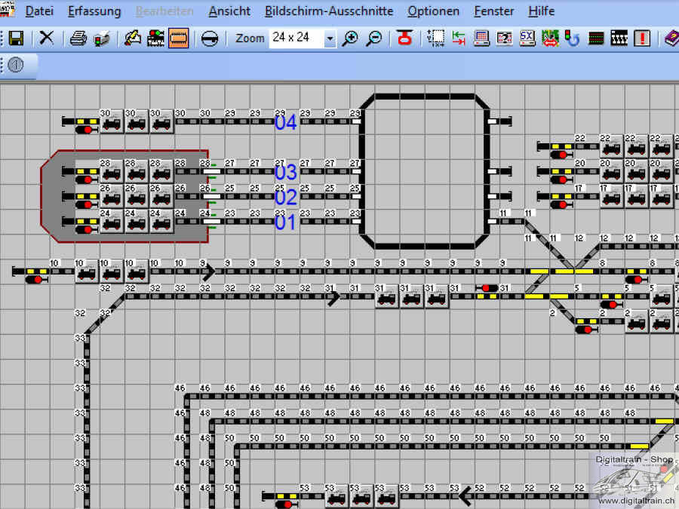Open the Ansicht menu
The width and height of the screenshot is (679, 509).
229,11
